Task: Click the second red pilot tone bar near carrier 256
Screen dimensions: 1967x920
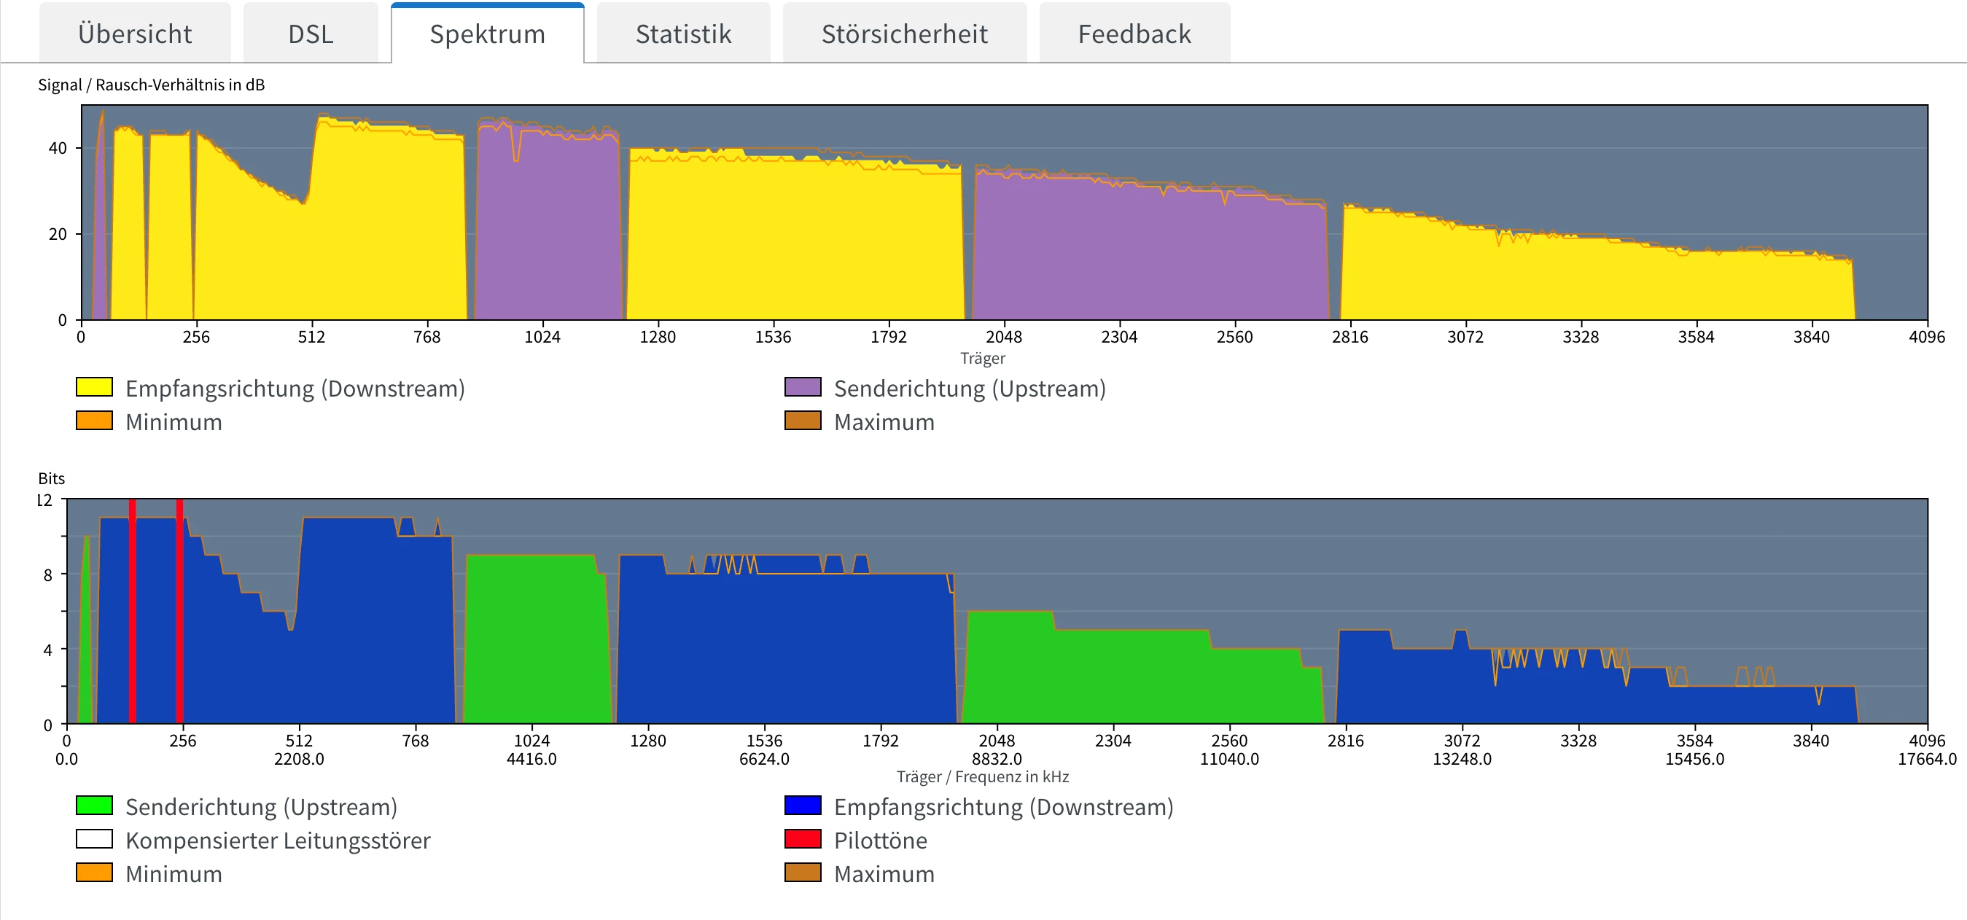Action: [x=179, y=611]
